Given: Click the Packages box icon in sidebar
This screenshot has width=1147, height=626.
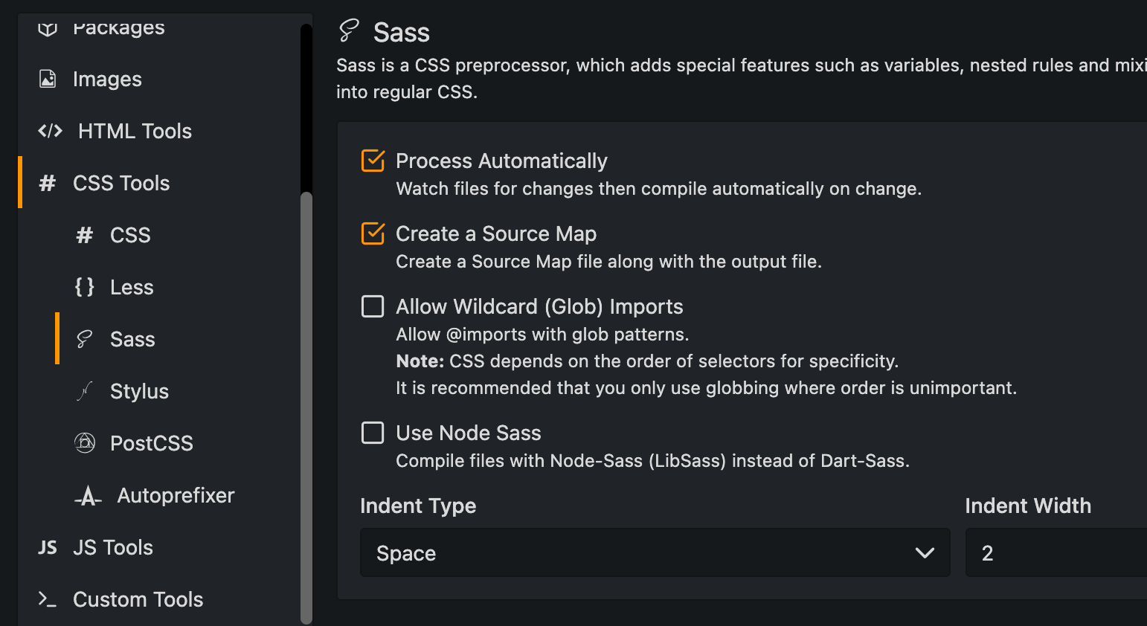Looking at the screenshot, I should click(x=48, y=28).
